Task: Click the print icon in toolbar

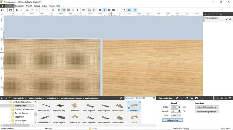Action: coord(11,10)
